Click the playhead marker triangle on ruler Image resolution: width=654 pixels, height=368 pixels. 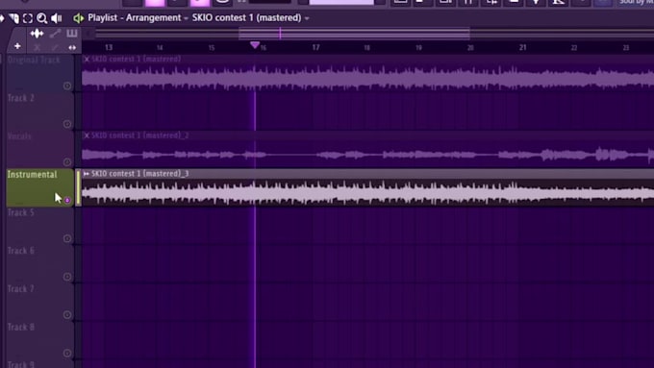255,45
